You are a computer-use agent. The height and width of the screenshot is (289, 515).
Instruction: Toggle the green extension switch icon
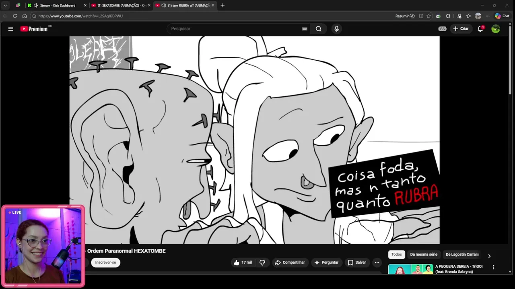(x=438, y=16)
